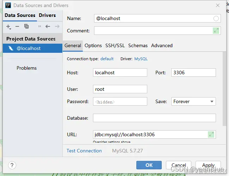This screenshot has height=176, width=229.
Task: Open the Options tab
Action: (93, 46)
